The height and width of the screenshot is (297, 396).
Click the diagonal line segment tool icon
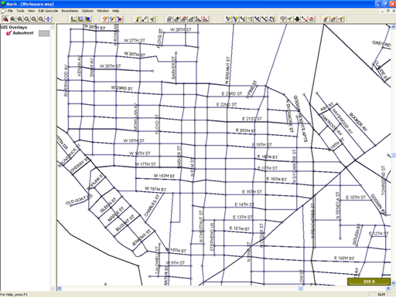click(x=145, y=19)
